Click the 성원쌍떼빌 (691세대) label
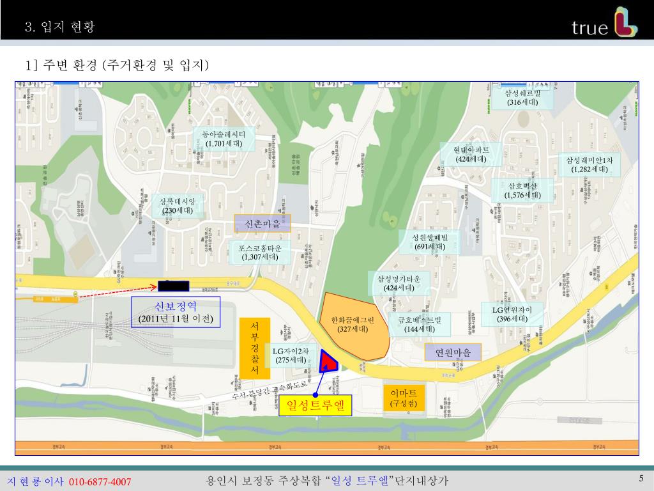This screenshot has width=654, height=491. tap(430, 242)
